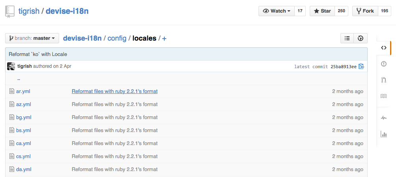396x177 pixels.
Task: Navigate to config in the breadcrumb
Action: point(117,38)
